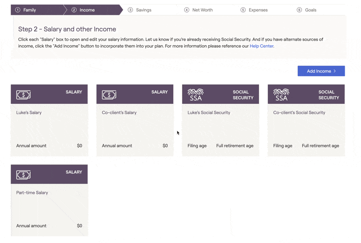Click the circled number 3 beside Savings
Image resolution: width=361 pixels, height=243 pixels.
coord(130,10)
